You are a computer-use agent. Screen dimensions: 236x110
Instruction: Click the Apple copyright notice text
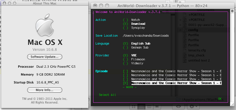tap(45, 101)
